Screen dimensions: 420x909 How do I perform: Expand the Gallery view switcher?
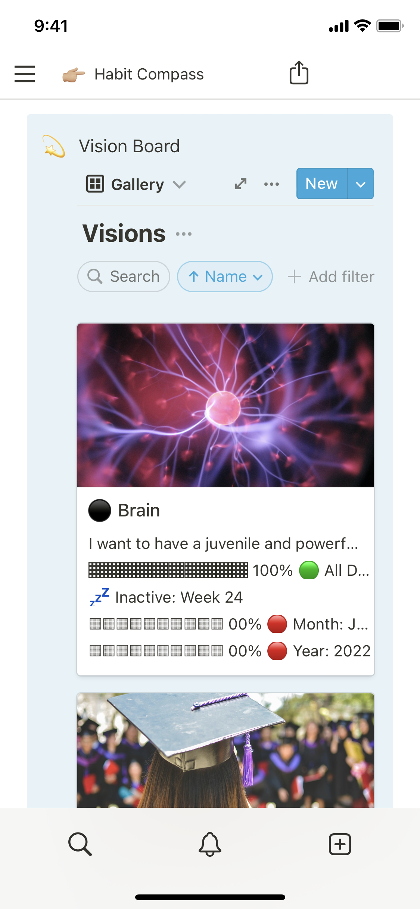pos(137,184)
